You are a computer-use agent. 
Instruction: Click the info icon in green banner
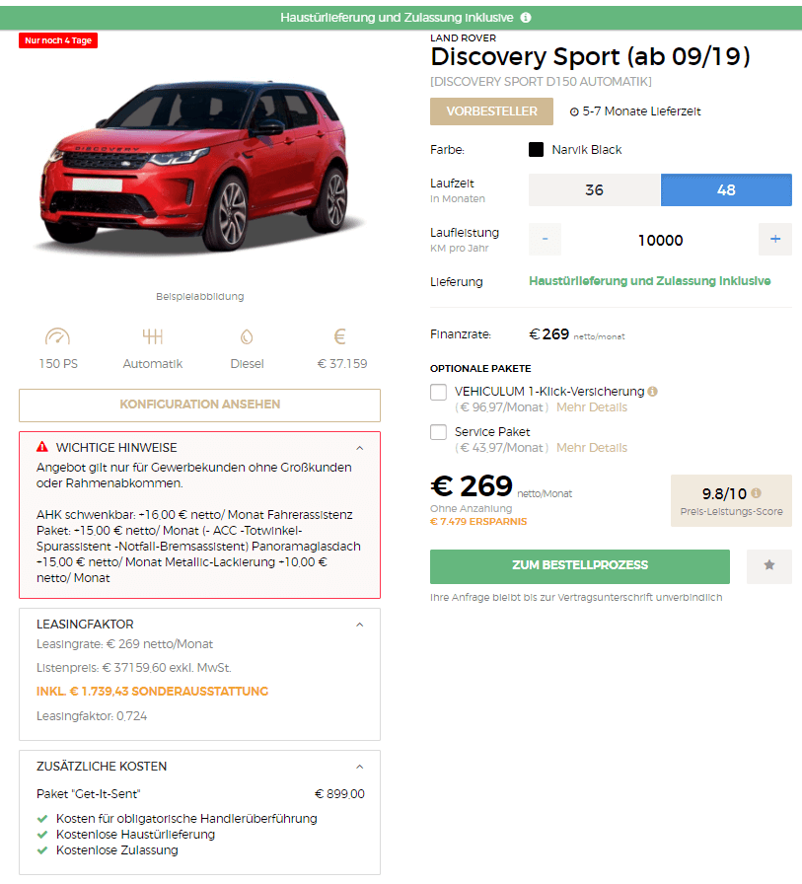click(x=525, y=18)
